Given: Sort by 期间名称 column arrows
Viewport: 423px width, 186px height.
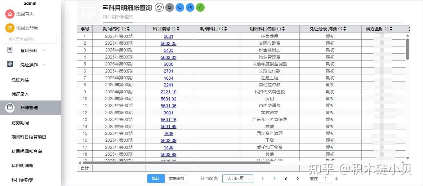Looking at the screenshot, I should coord(128,29).
